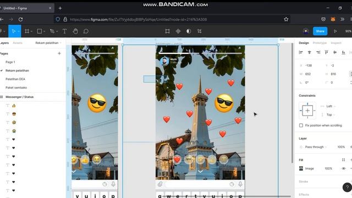
Task: Open a new browser tab
Action: [x=60, y=8]
